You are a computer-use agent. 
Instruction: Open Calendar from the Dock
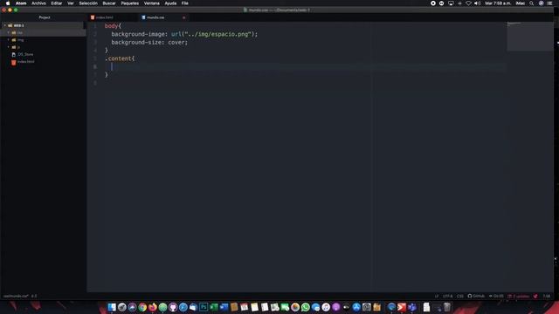pos(245,307)
